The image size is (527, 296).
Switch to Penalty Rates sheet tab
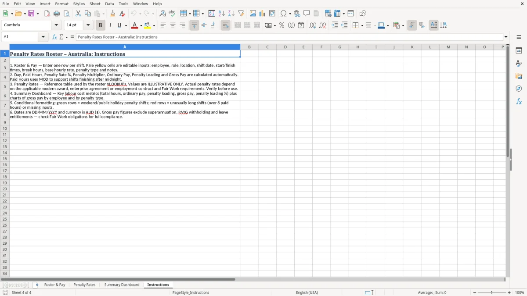click(84, 285)
